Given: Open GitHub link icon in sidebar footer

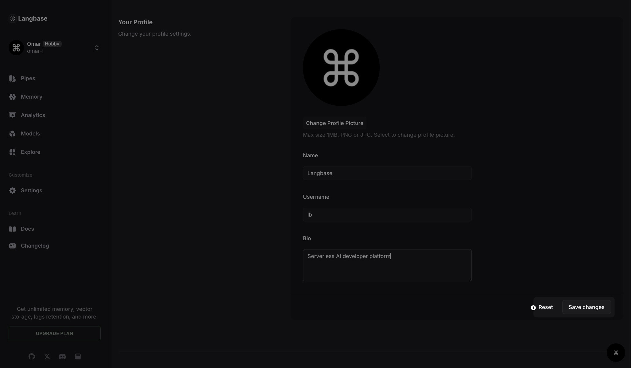Looking at the screenshot, I should click(x=32, y=356).
